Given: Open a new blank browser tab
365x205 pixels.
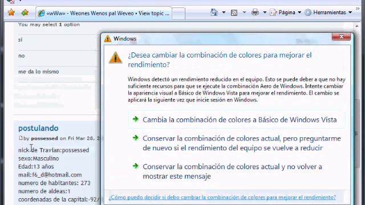Looking at the screenshot, I should (179, 14).
